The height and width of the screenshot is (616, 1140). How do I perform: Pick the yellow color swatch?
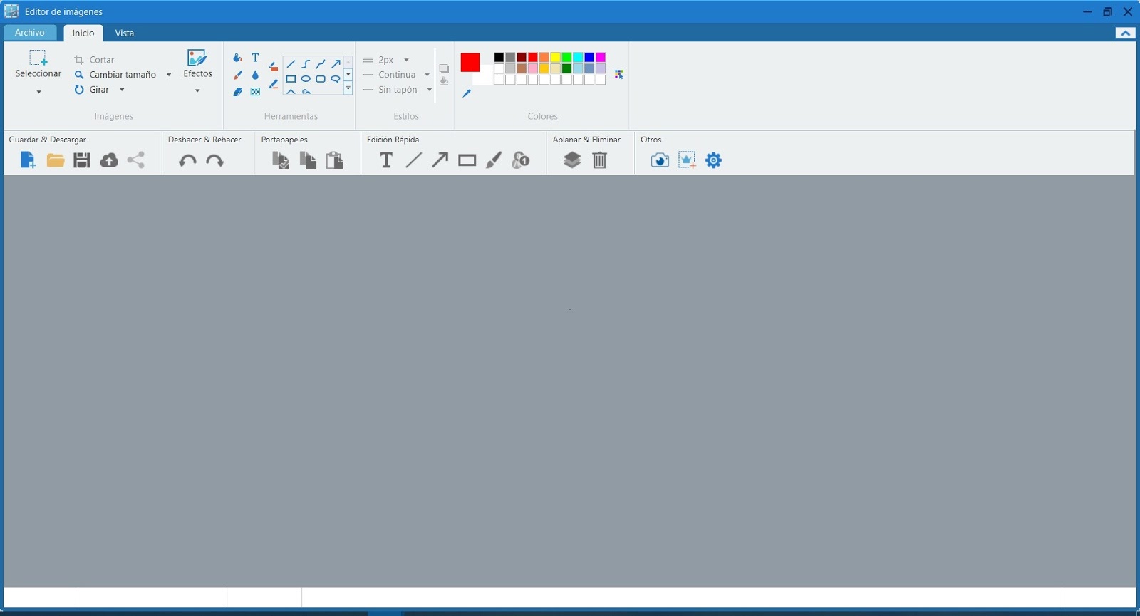555,58
